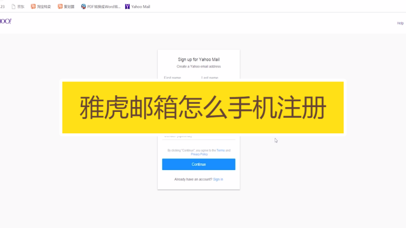Open the Yahoo Mail bookmark
The height and width of the screenshot is (228, 406).
137,6
